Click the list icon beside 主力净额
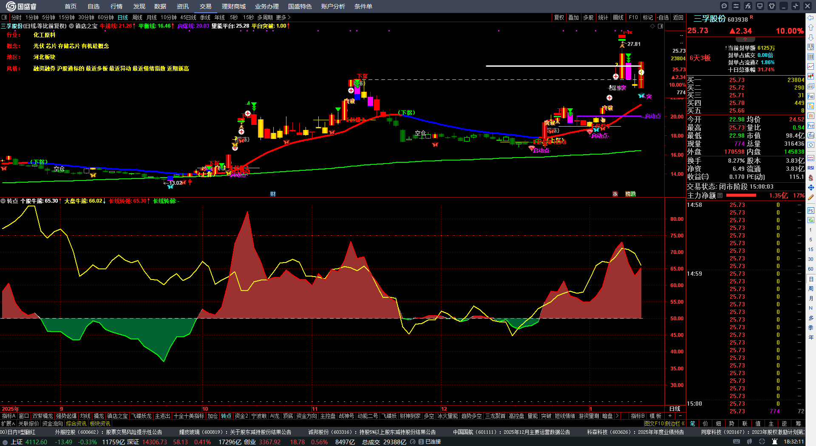The image size is (816, 446). (x=720, y=196)
